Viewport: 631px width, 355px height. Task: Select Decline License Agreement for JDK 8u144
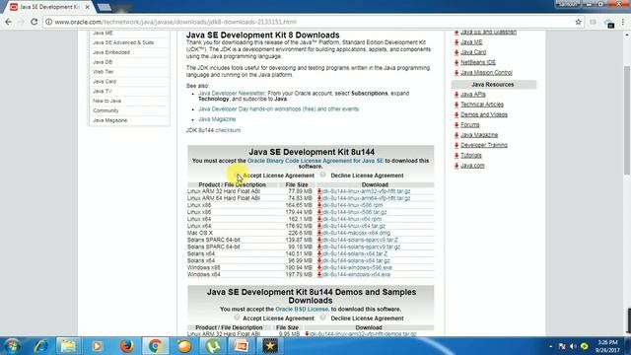322,175
